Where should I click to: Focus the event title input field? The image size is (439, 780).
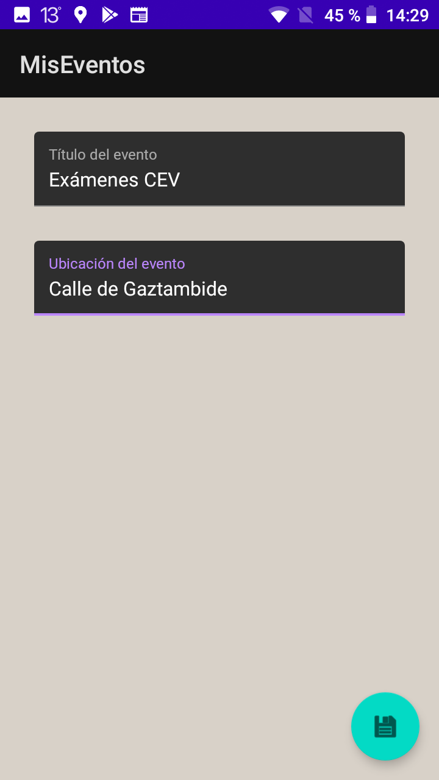coord(220,169)
